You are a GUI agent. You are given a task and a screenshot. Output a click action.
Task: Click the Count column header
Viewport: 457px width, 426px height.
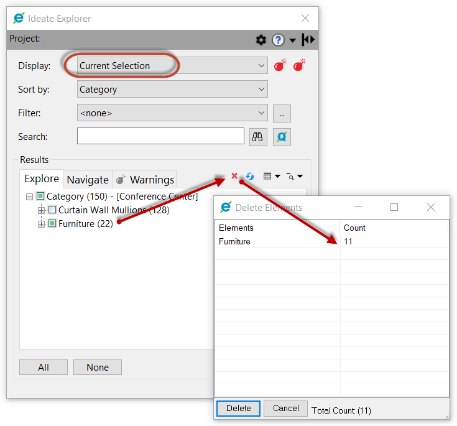394,228
